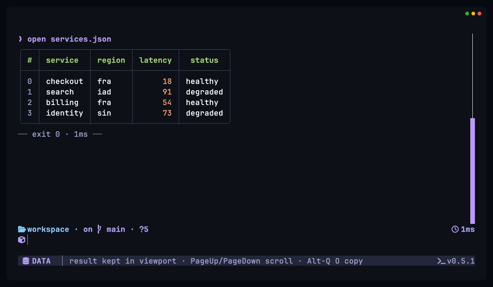The width and height of the screenshot is (493, 287).
Task: Click the row index 3
Action: (x=30, y=113)
